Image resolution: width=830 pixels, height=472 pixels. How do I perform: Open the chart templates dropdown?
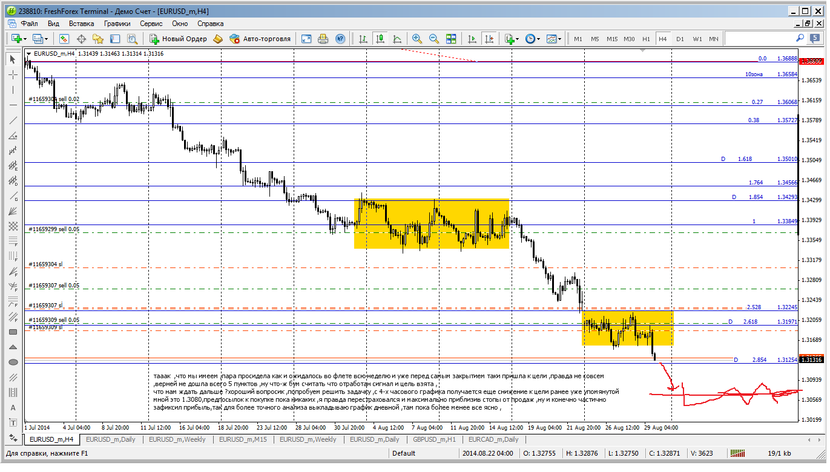click(x=559, y=39)
